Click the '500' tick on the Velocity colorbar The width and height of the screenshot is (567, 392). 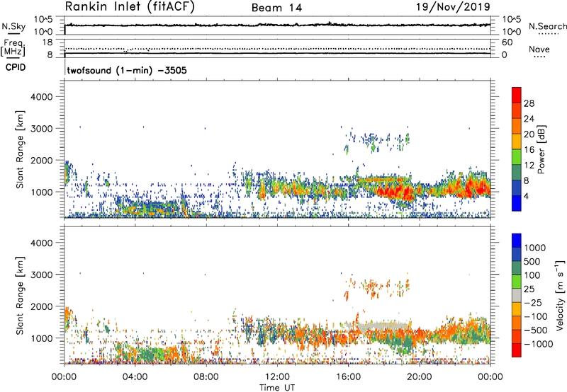pyautogui.click(x=532, y=262)
